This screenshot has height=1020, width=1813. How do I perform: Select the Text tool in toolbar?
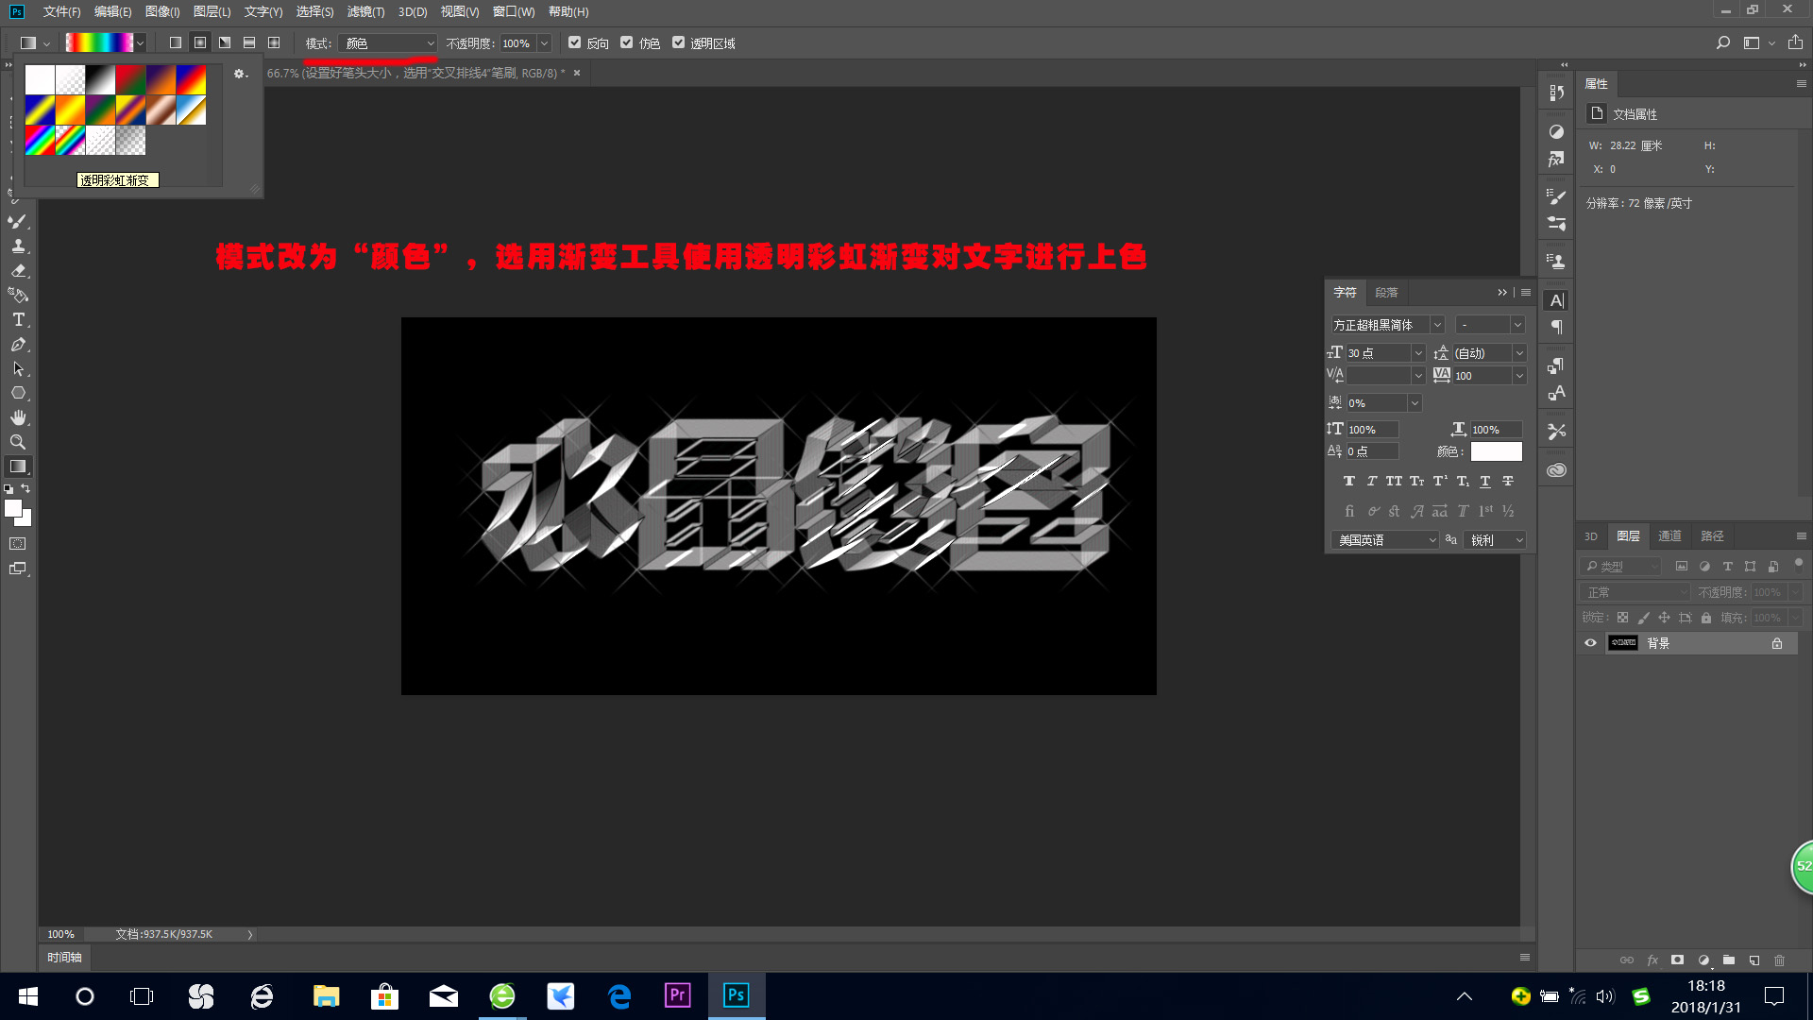pos(17,320)
